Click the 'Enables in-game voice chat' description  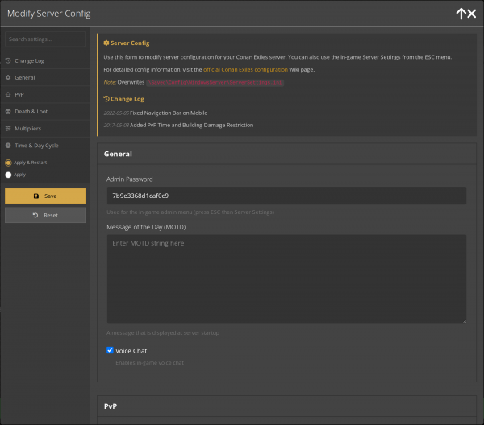pos(150,363)
